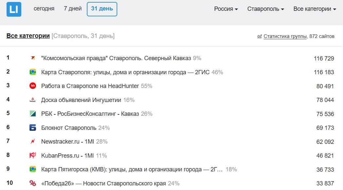Open the Все категории dropdown filter
Image resolution: width=343 pixels, height=190 pixels.
314,9
